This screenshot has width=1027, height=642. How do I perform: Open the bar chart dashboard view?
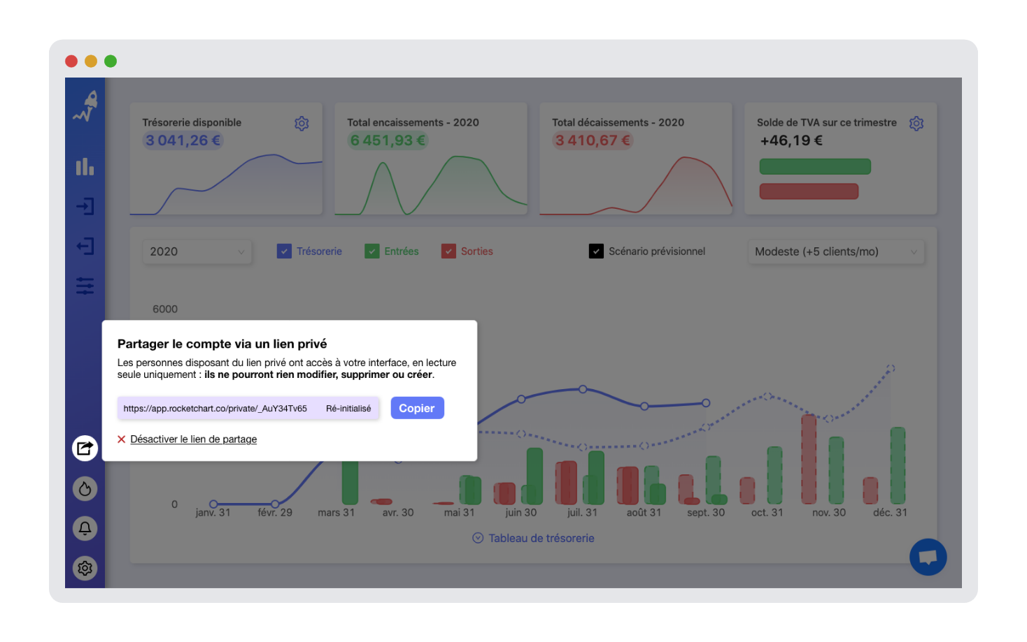[x=85, y=166]
